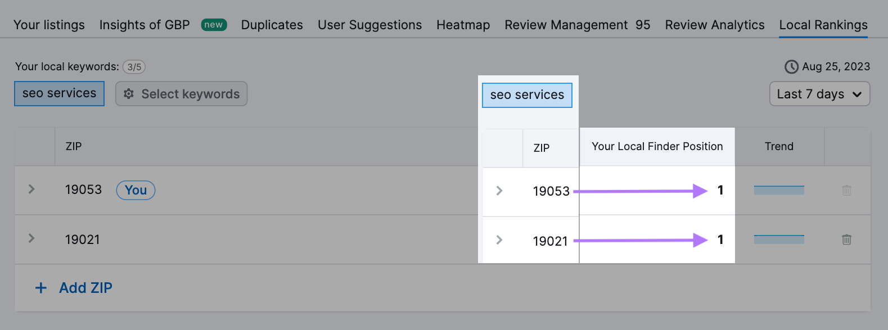This screenshot has width=888, height=330.
Task: Click the highlighted seo services chip
Action: pyautogui.click(x=527, y=95)
